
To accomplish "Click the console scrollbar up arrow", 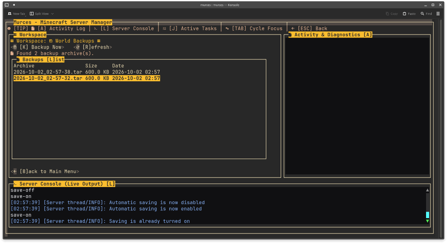I will 427,190.
